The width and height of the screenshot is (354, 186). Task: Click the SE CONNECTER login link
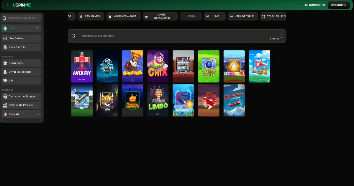[315, 5]
